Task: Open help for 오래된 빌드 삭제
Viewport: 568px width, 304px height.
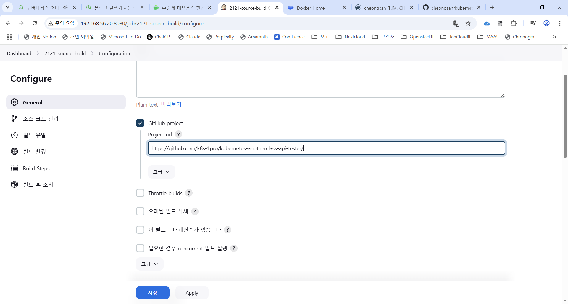Action: (195, 211)
